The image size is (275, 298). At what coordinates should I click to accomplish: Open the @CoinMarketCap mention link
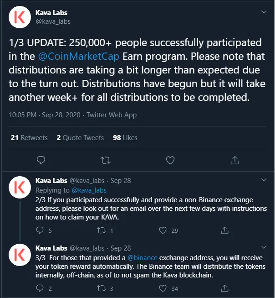[x=79, y=57]
